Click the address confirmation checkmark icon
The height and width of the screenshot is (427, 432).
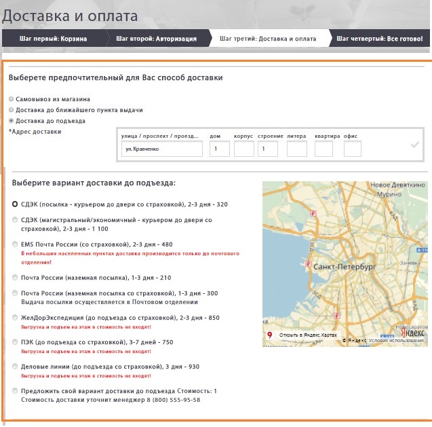click(x=414, y=145)
